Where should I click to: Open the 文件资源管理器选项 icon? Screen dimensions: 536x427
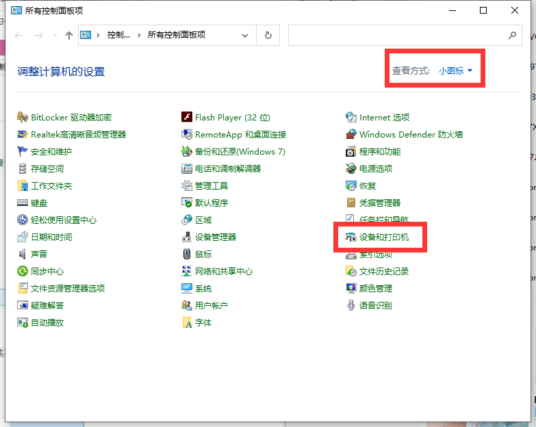(x=22, y=288)
